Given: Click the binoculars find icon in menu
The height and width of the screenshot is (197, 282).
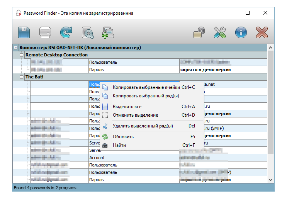Looking at the screenshot, I should [x=105, y=145].
